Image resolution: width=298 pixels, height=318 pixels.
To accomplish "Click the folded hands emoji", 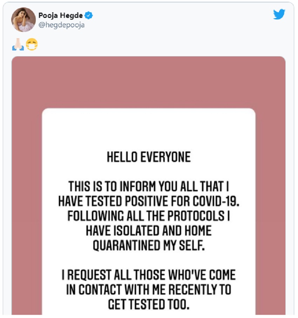I will pyautogui.click(x=18, y=45).
